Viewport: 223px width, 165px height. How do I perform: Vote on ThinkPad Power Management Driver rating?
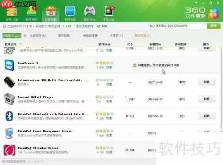(x=109, y=135)
